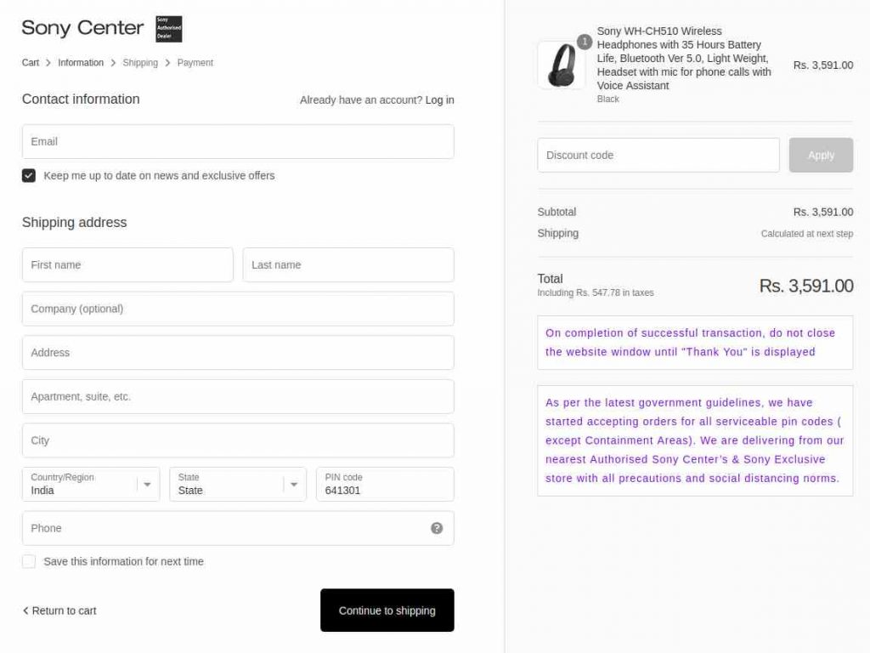Click the Continue to shipping button
Viewport: 870px width, 653px height.
click(387, 610)
